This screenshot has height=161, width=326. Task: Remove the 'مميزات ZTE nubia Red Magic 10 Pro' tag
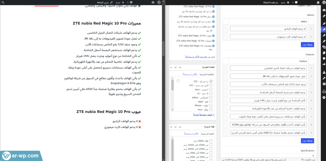click(213, 41)
